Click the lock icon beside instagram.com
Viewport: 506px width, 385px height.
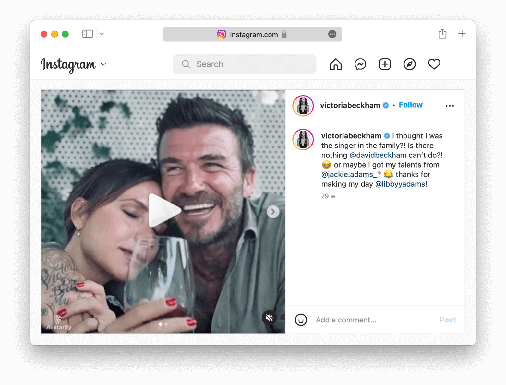[x=284, y=34]
